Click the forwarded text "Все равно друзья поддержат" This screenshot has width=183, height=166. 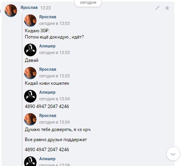[x=56, y=140]
